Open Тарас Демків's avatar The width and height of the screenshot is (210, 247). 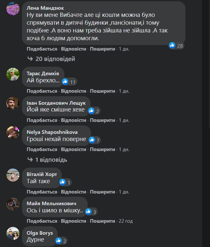click(13, 74)
